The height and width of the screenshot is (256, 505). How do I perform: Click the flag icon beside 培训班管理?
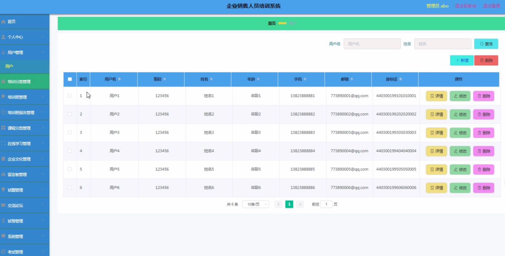pyautogui.click(x=3, y=97)
